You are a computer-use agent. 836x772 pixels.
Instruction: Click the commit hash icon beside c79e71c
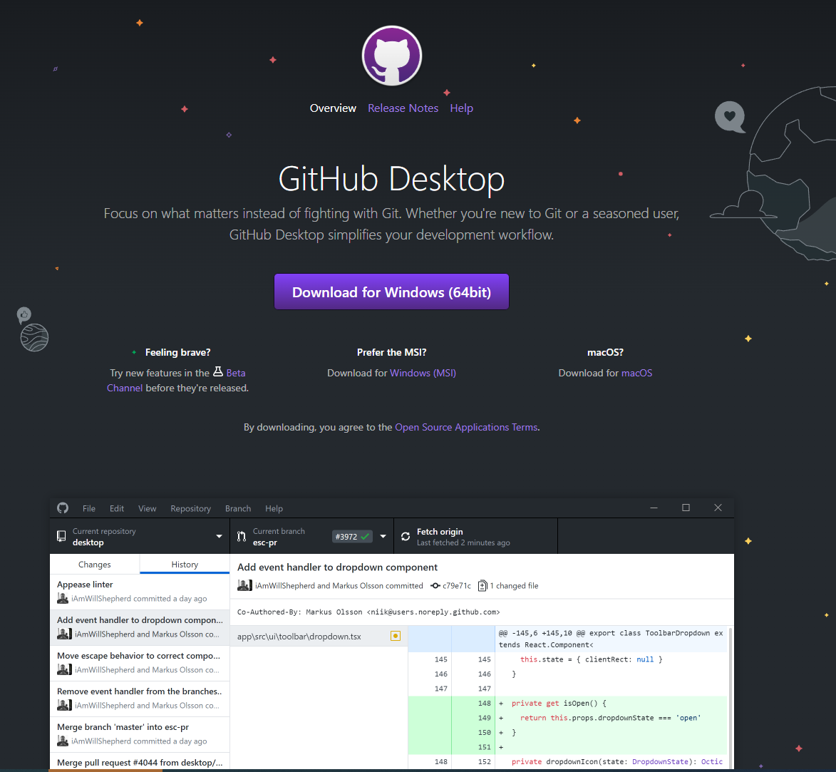(x=435, y=585)
